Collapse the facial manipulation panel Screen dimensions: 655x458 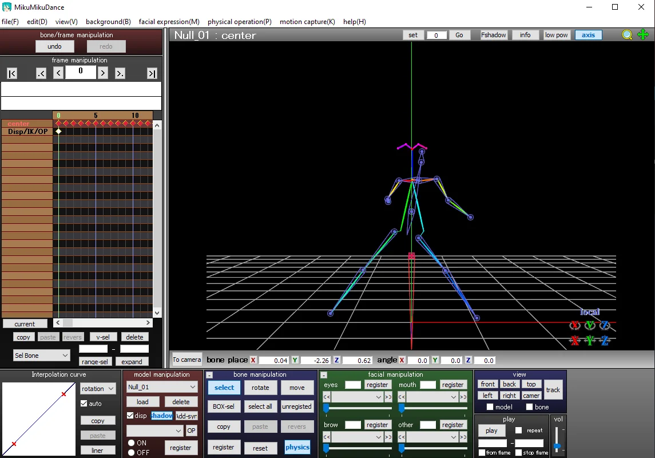(x=324, y=375)
